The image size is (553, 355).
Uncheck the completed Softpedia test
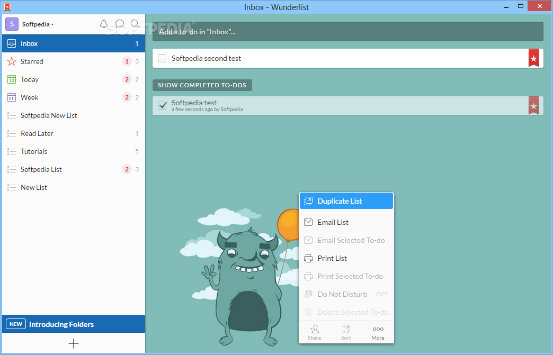(162, 105)
